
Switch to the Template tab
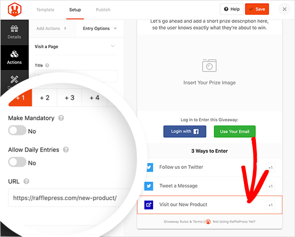tap(45, 10)
